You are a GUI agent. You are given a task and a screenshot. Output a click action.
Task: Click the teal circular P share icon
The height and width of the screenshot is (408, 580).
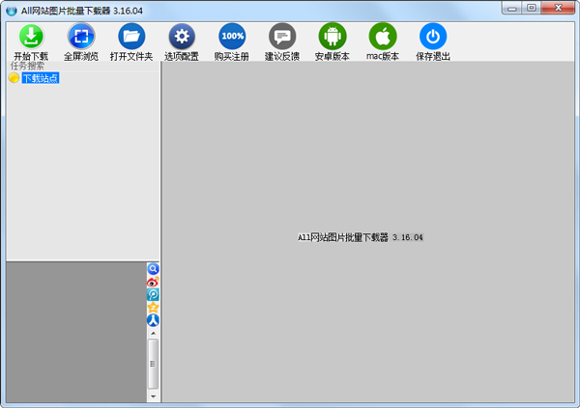tap(153, 294)
